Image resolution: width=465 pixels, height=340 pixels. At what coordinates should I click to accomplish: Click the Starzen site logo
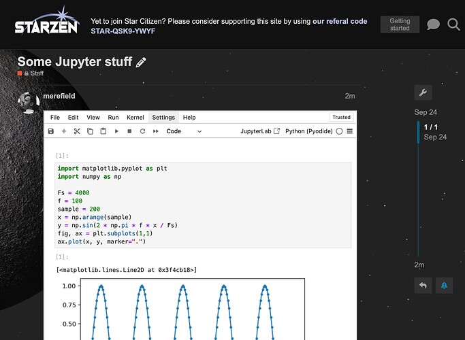tap(47, 21)
